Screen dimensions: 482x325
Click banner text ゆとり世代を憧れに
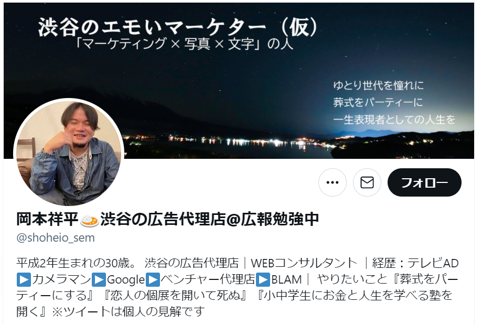click(x=378, y=85)
